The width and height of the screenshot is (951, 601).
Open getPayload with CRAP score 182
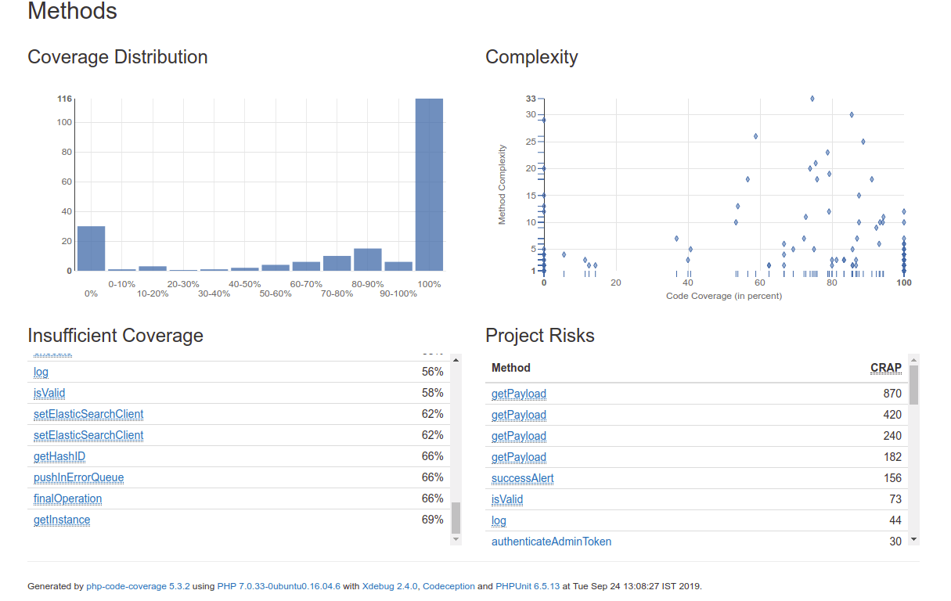pyautogui.click(x=519, y=457)
